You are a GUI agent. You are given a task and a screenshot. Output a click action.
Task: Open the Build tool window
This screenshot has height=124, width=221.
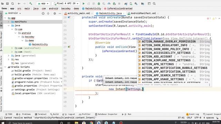click(54, 114)
